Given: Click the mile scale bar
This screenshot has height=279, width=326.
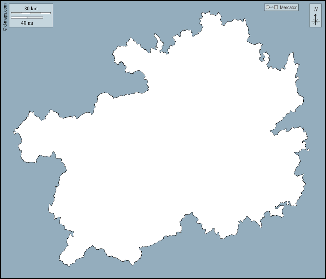Looking at the screenshot, I should pos(27,18).
